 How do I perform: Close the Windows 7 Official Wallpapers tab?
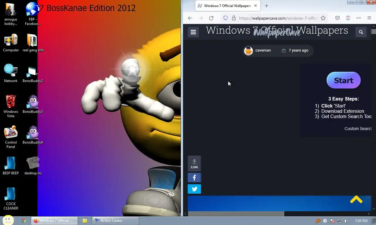pyautogui.click(x=255, y=6)
